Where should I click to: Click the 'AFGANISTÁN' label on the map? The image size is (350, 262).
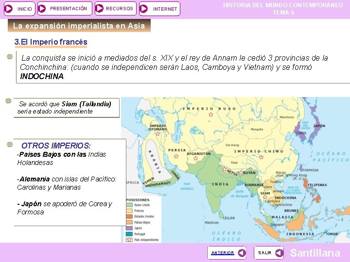click(199, 154)
